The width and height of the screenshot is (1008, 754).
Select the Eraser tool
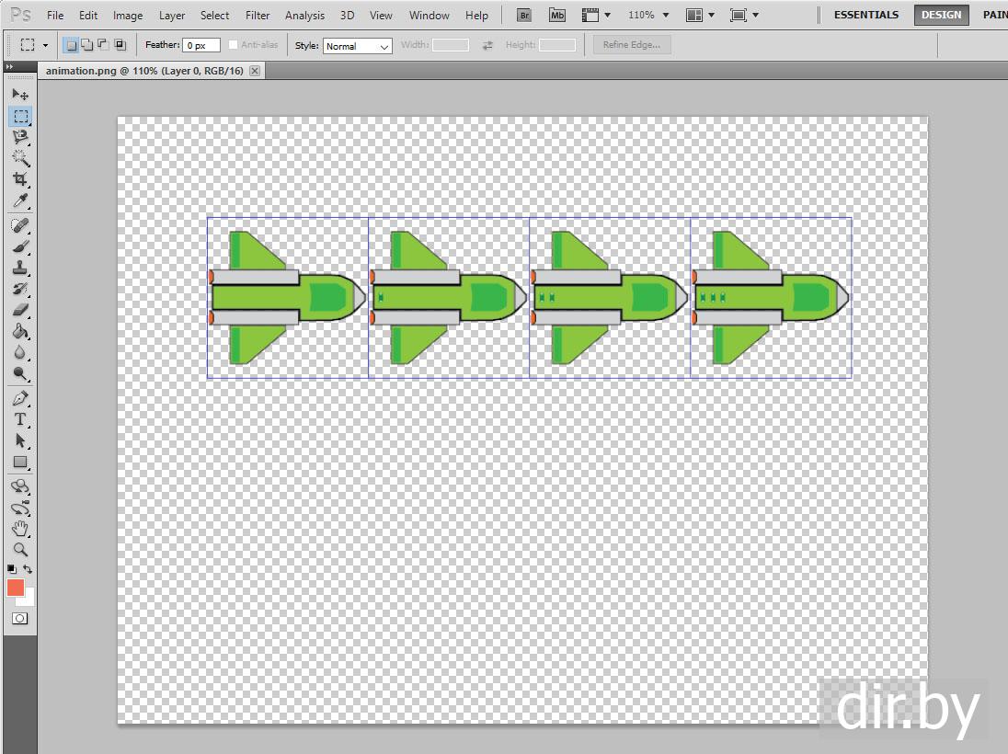coord(20,311)
